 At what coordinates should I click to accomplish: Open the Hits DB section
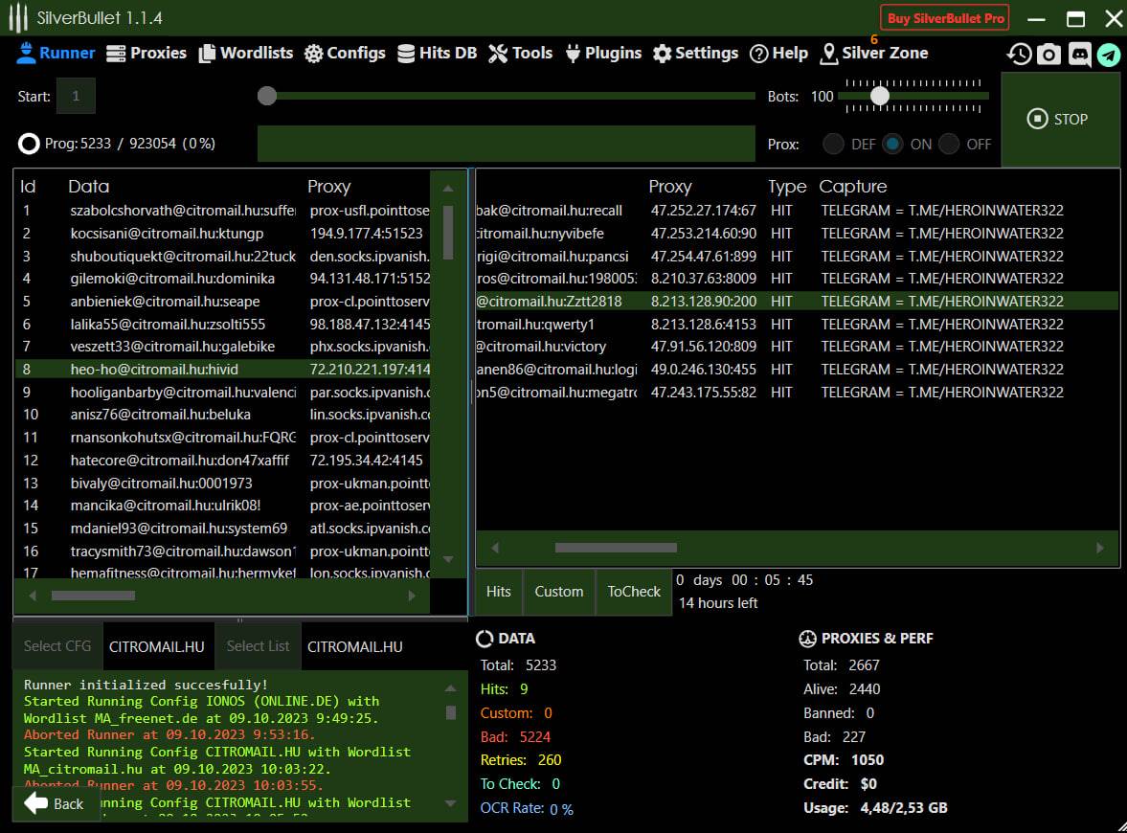(437, 53)
